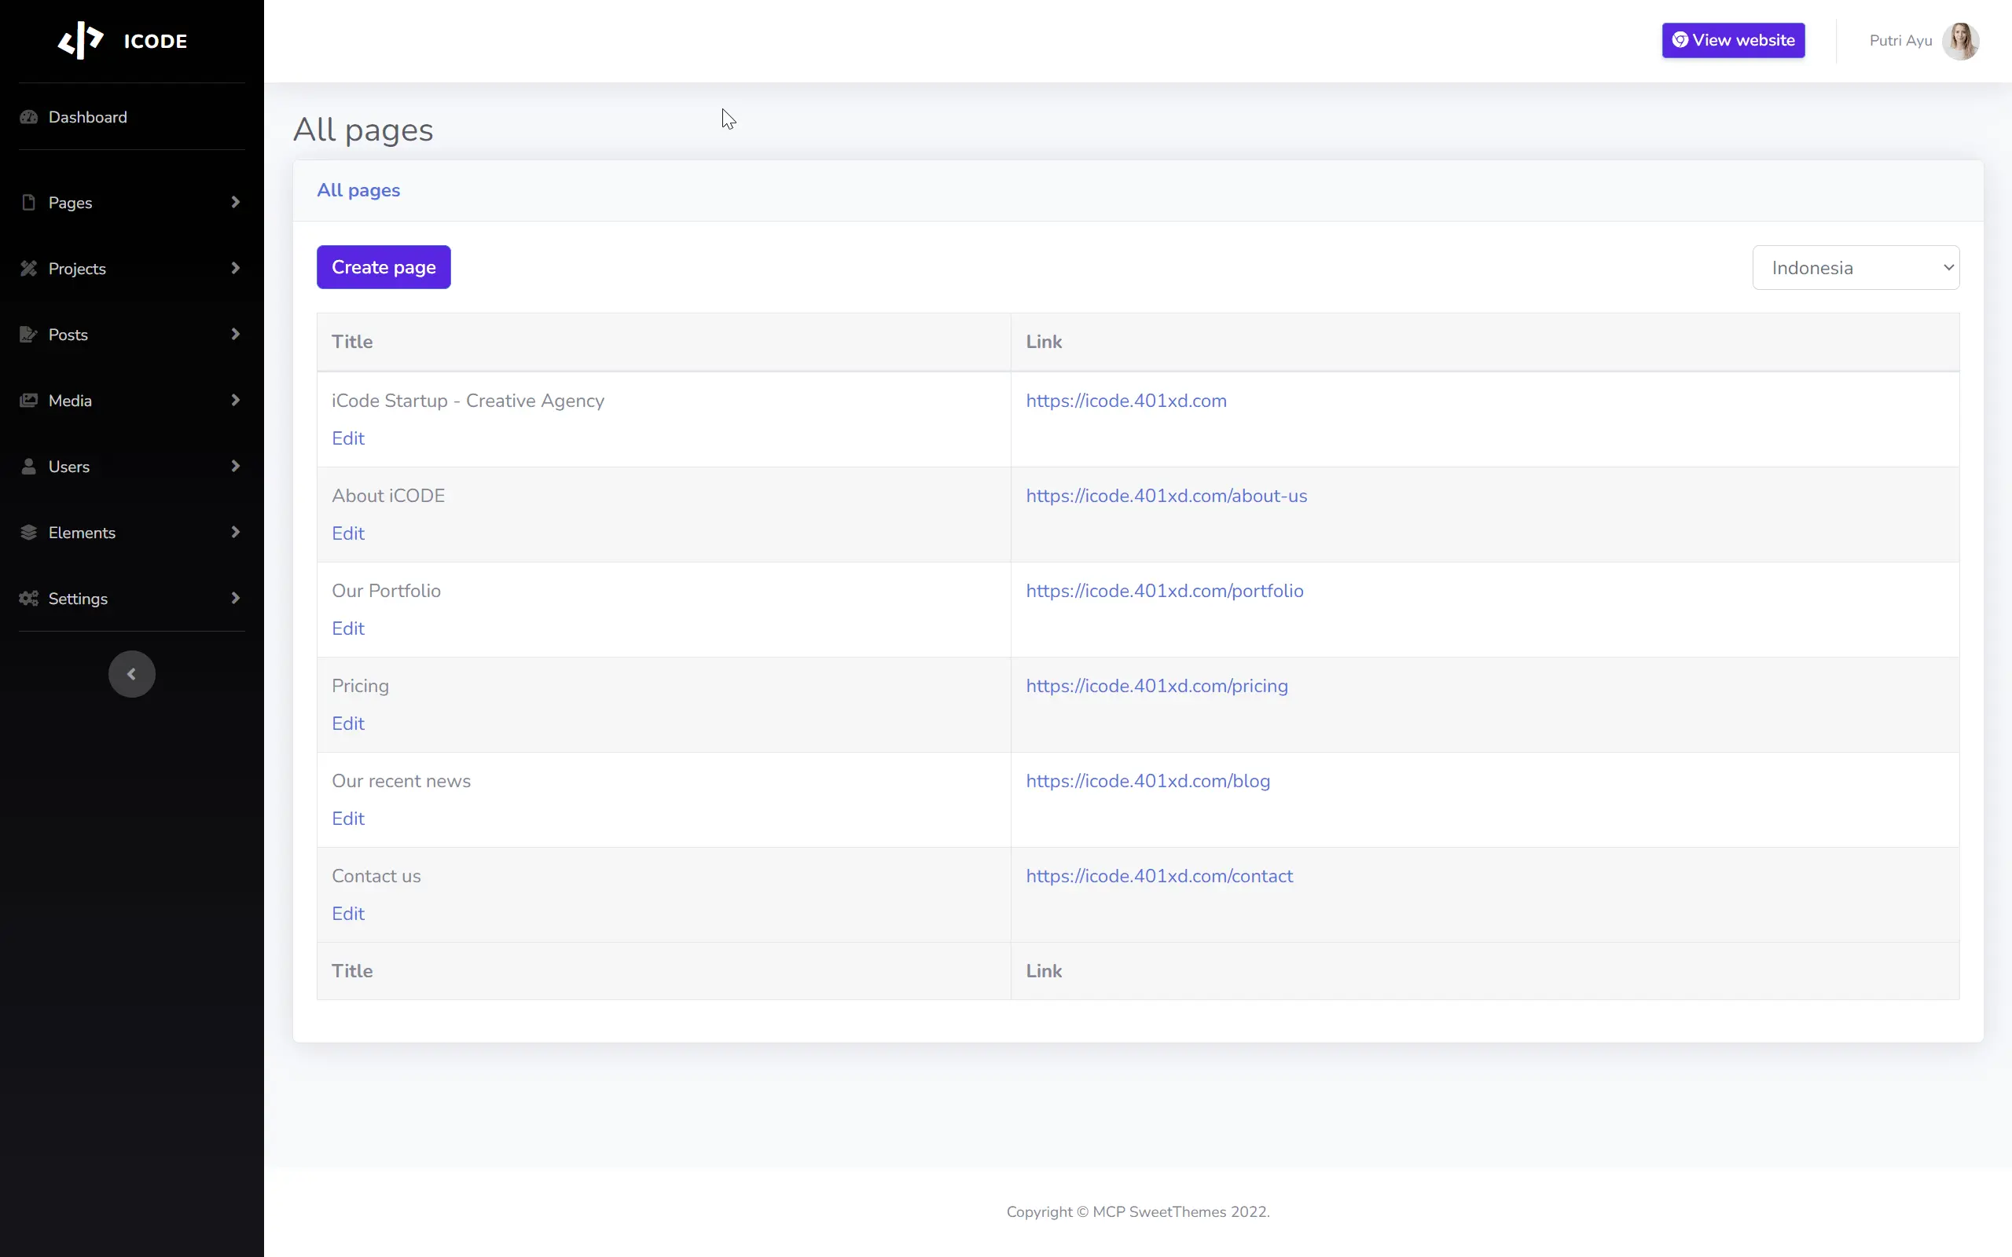
Task: Click the iCODE logo at top left
Action: 125,40
